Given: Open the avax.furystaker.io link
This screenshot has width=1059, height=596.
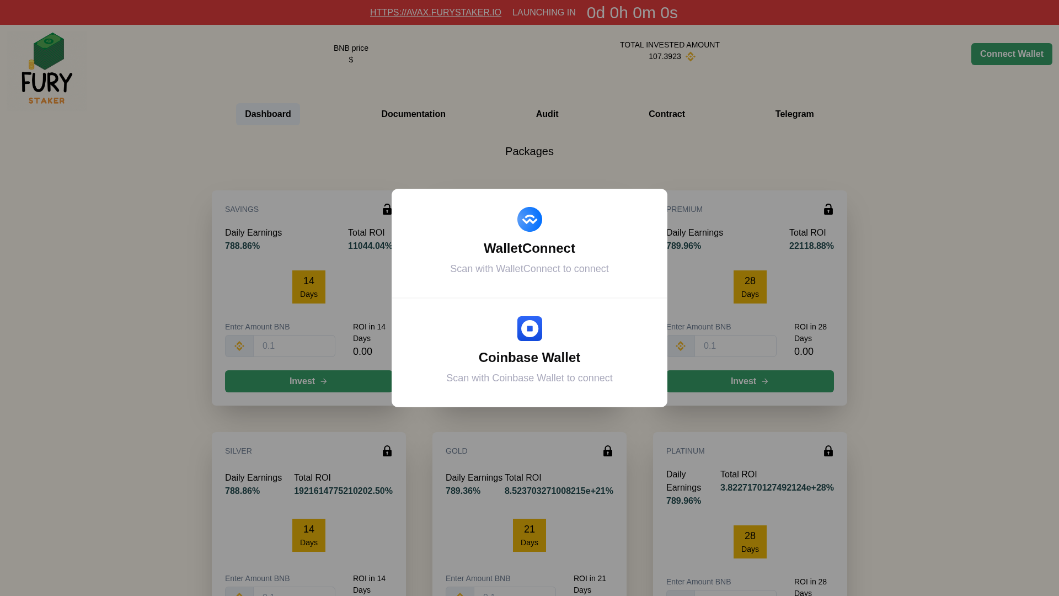Looking at the screenshot, I should click(x=436, y=12).
